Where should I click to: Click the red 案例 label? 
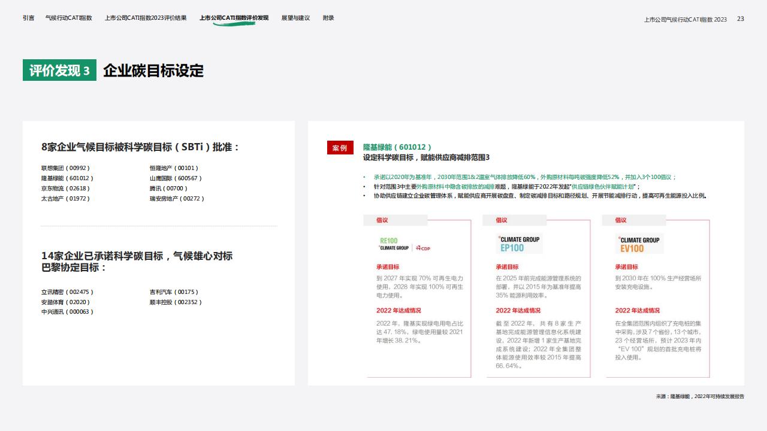point(340,148)
